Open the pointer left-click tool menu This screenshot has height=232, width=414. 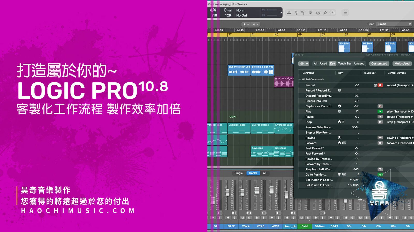pyautogui.click(x=246, y=24)
